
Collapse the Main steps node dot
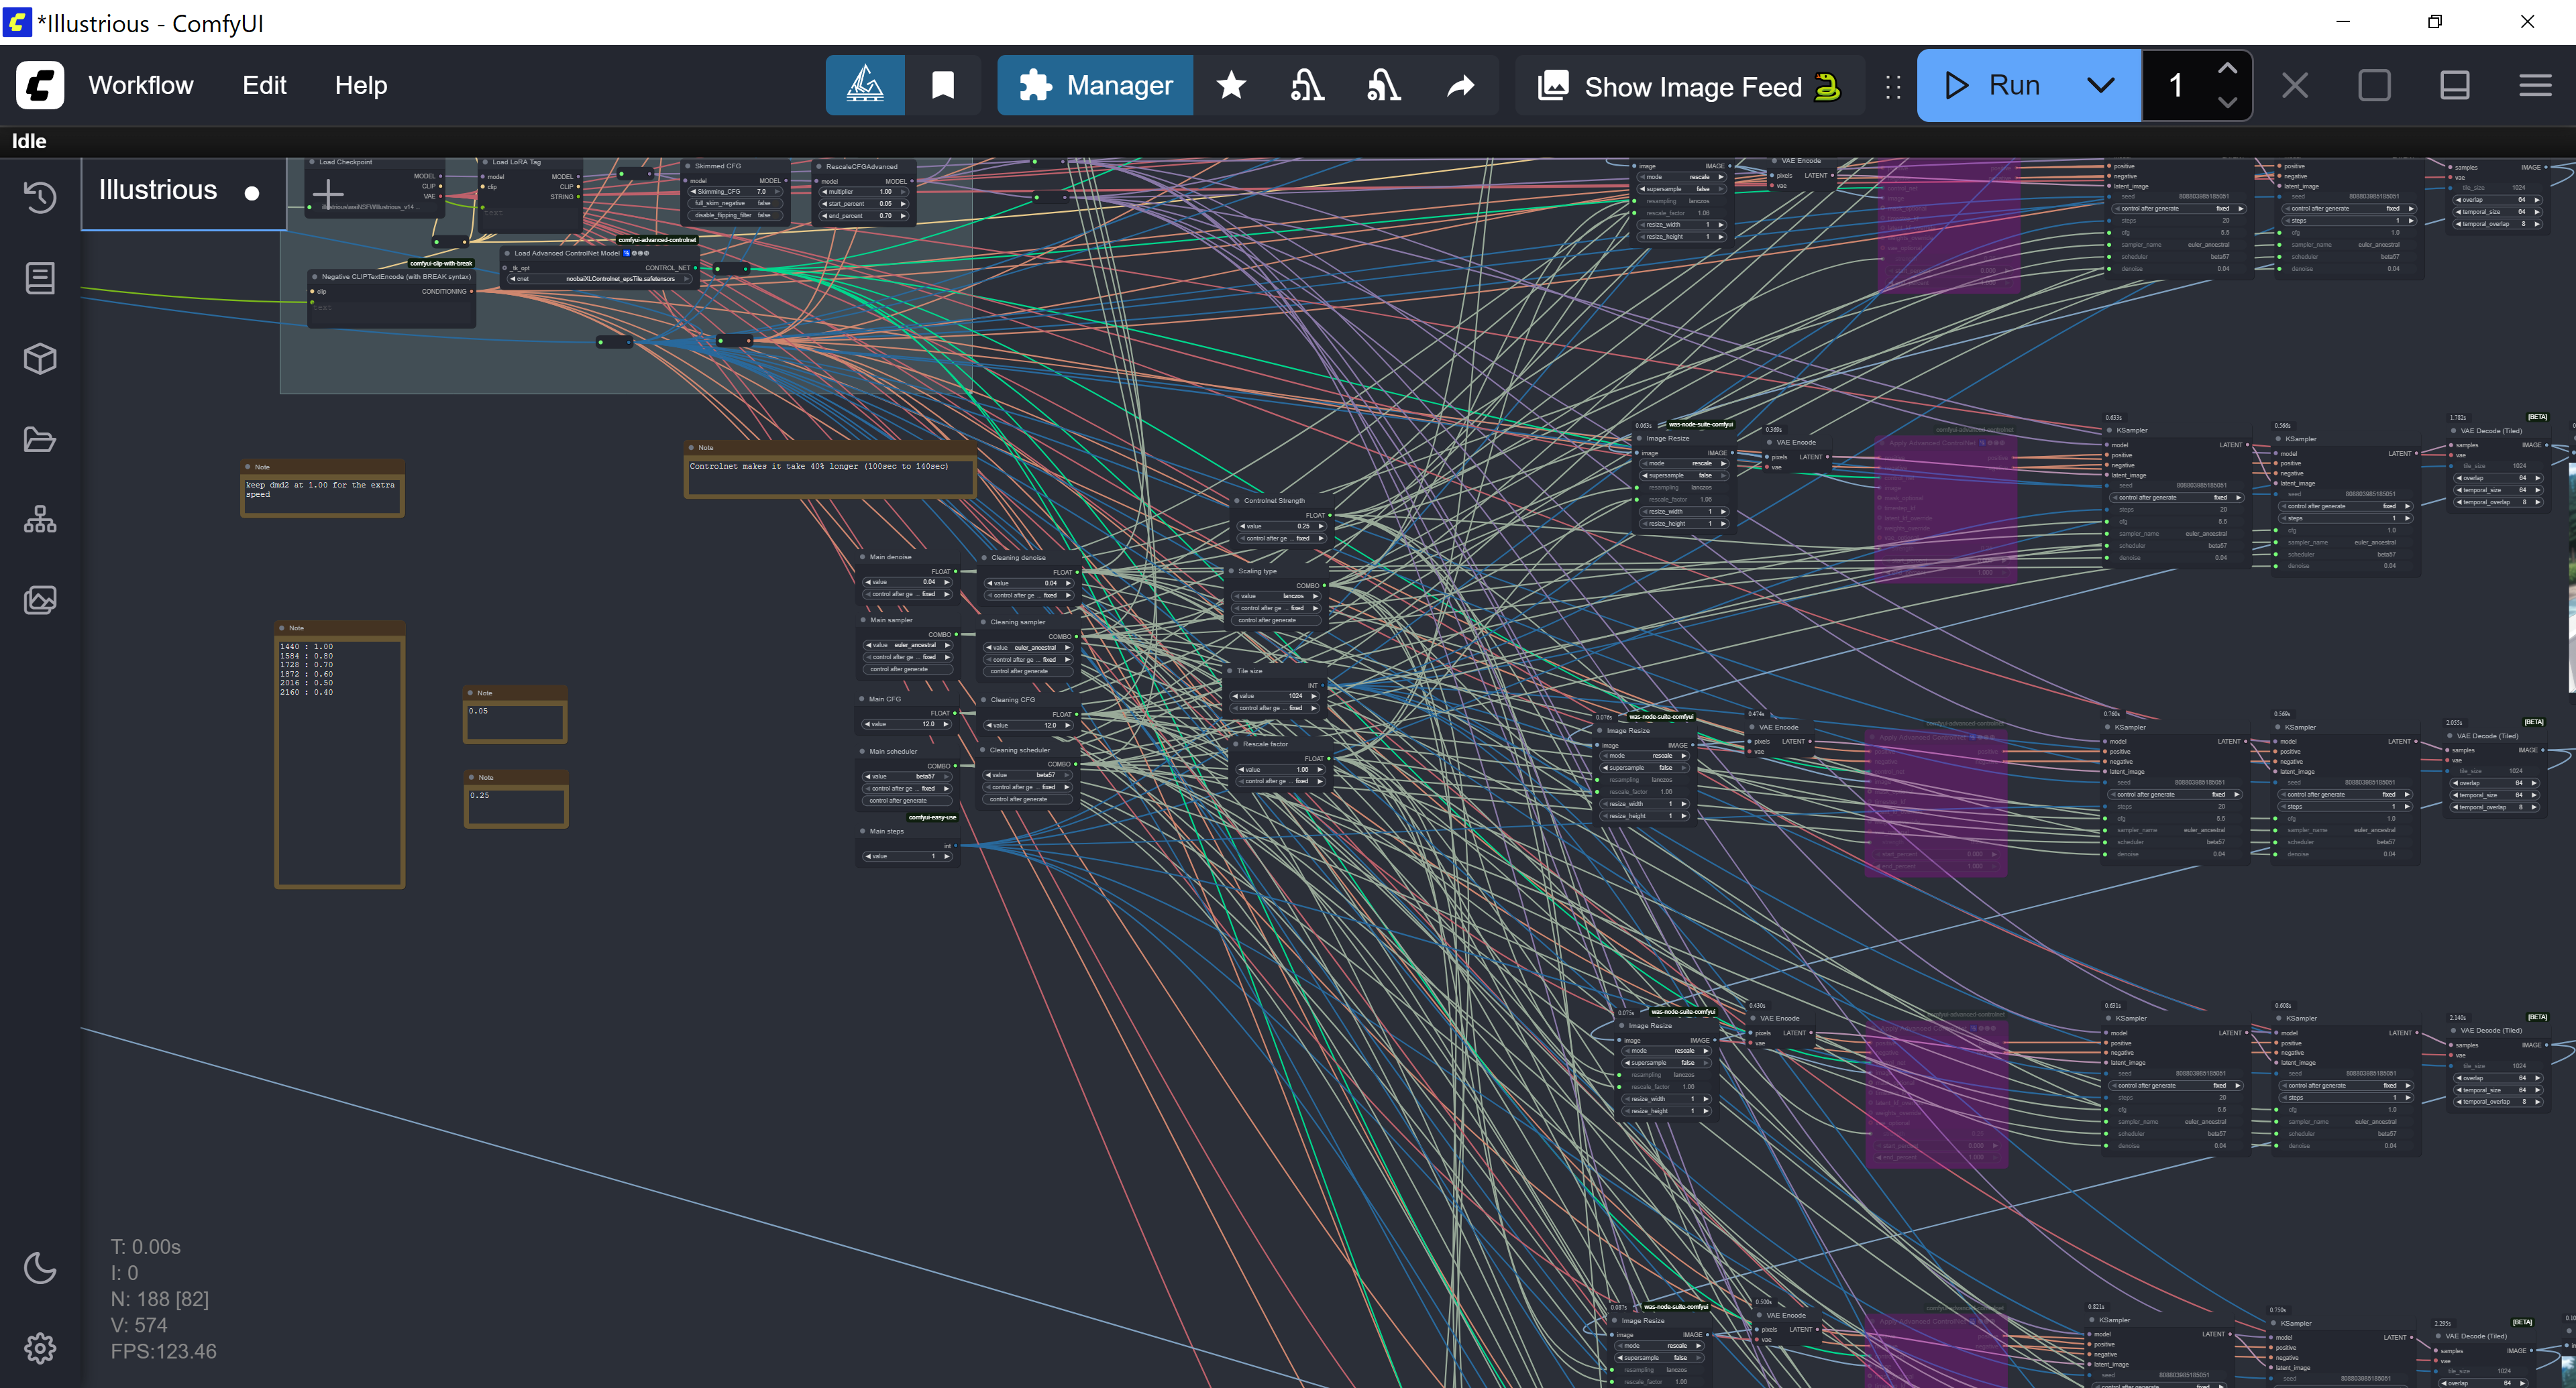pos(863,830)
